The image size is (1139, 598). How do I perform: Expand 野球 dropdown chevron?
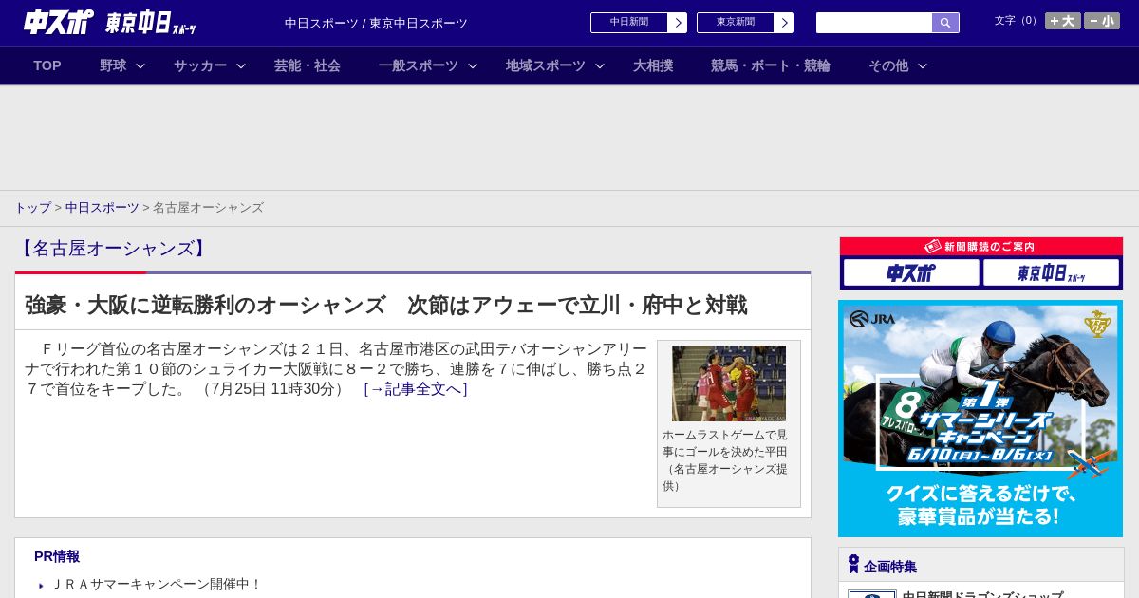(x=140, y=65)
